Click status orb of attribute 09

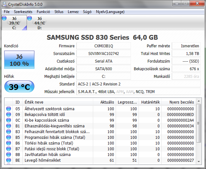(x=9, y=114)
